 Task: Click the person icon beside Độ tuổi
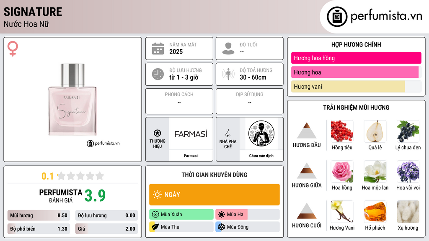click(228, 49)
